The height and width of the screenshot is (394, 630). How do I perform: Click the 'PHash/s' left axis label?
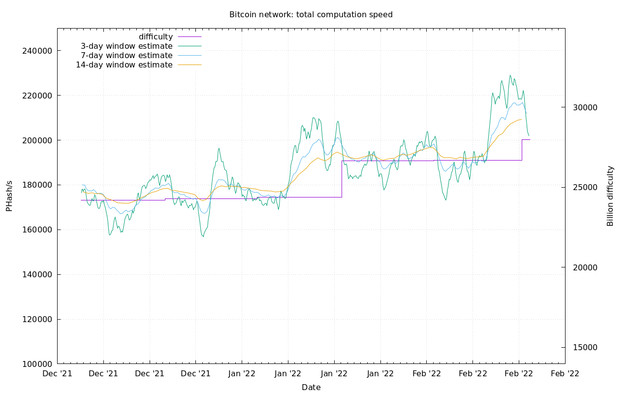[x=9, y=196]
